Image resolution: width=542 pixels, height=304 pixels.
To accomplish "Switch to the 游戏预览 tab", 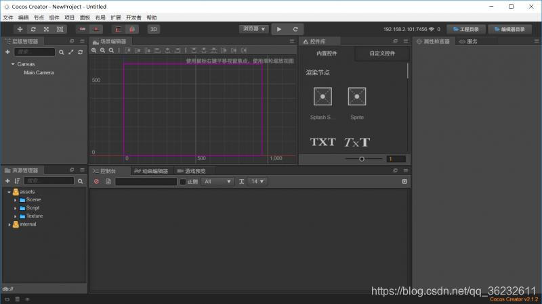I will (192, 171).
